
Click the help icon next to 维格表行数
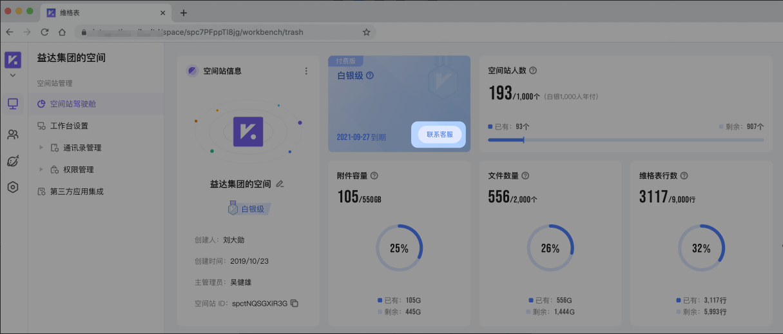point(684,175)
